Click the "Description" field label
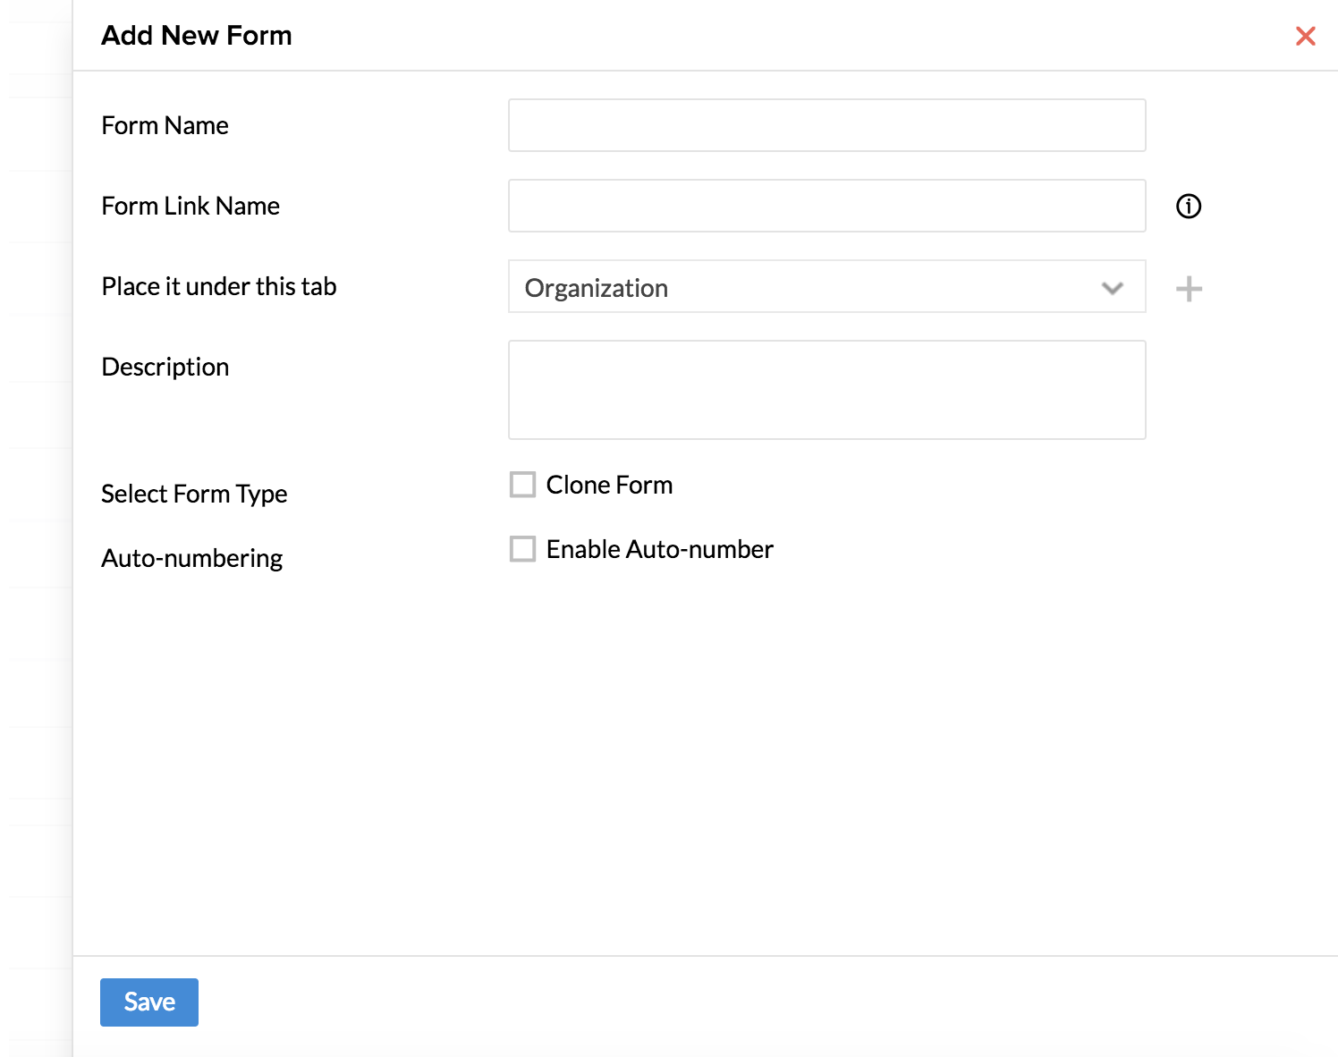1338x1057 pixels. [x=165, y=367]
